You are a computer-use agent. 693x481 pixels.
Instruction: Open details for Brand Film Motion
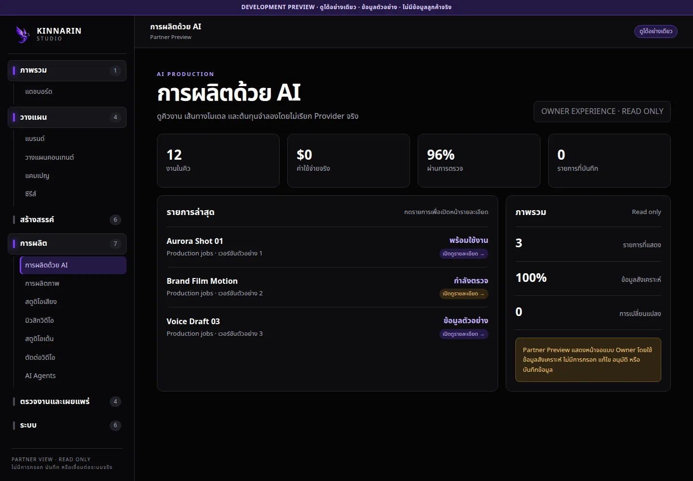pos(464,294)
